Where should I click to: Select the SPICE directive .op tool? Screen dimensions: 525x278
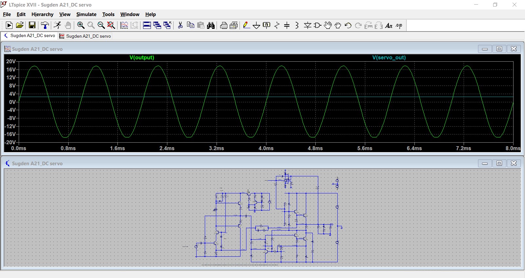(399, 25)
